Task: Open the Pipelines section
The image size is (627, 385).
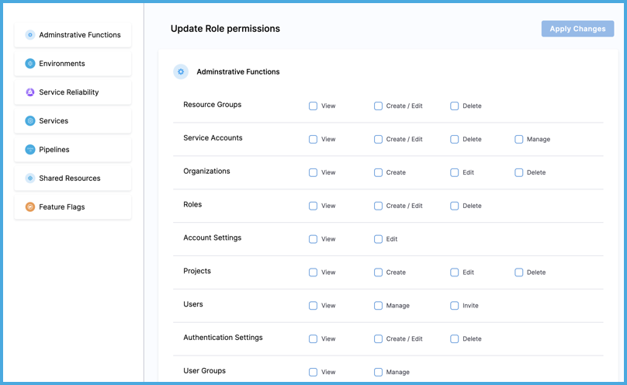Action: 73,150
